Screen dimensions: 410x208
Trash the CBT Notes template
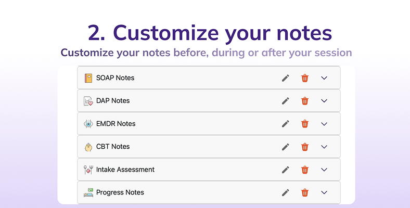tap(304, 147)
